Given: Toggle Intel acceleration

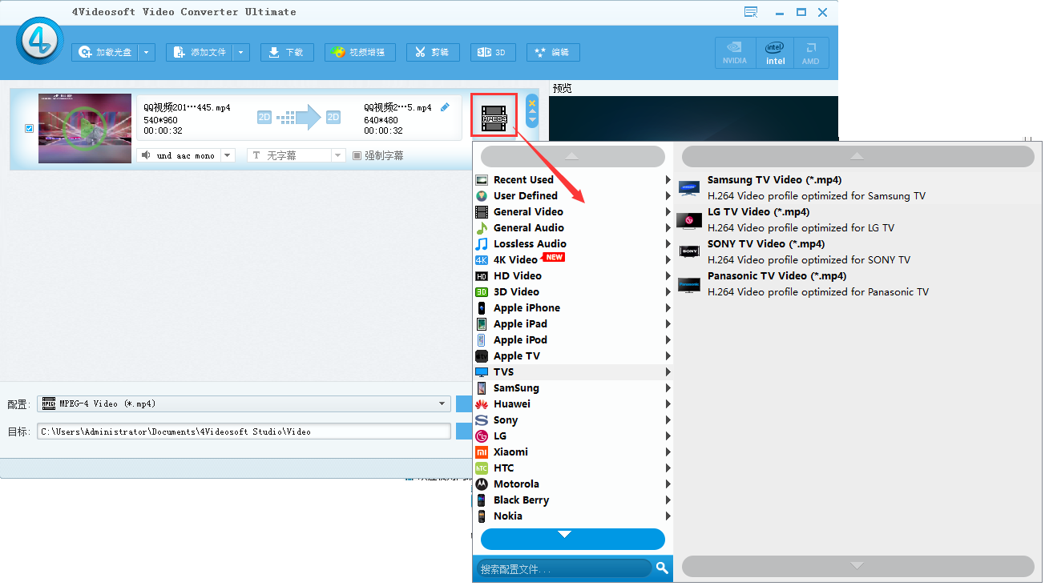Looking at the screenshot, I should [x=775, y=53].
